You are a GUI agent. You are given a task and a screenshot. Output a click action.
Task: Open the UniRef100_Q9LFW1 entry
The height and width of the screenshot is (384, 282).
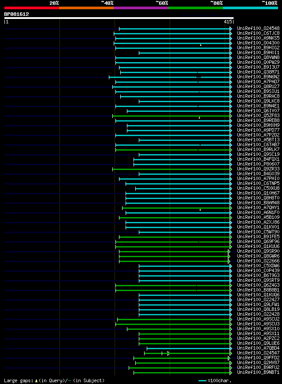tap(258, 305)
